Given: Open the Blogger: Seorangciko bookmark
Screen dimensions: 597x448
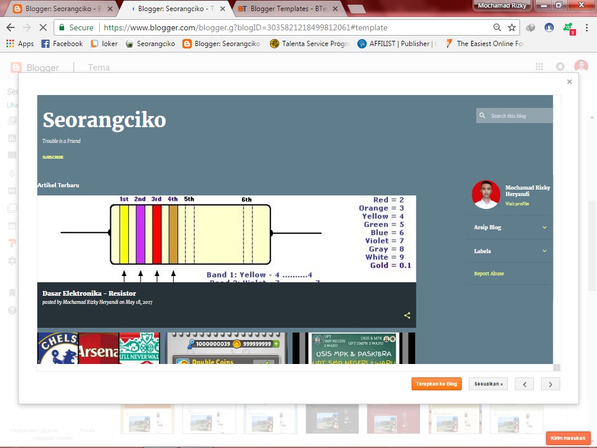Looking at the screenshot, I should coord(222,43).
